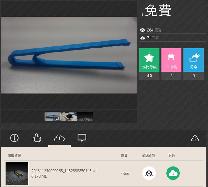
Task: Select the second thumbnail with the teapot
Action: pyautogui.click(x=69, y=116)
